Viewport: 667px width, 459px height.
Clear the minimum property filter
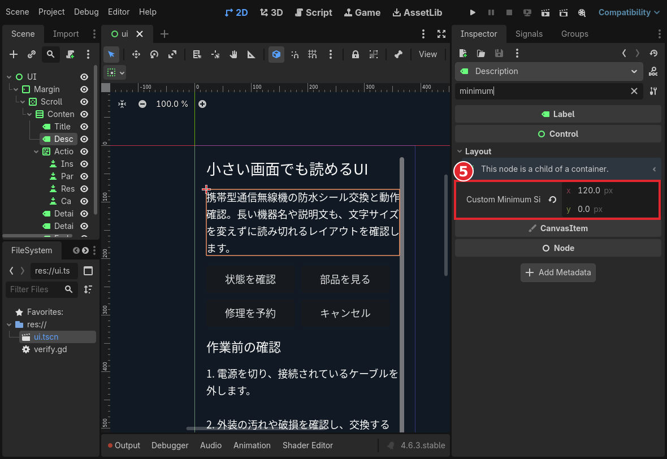point(634,91)
